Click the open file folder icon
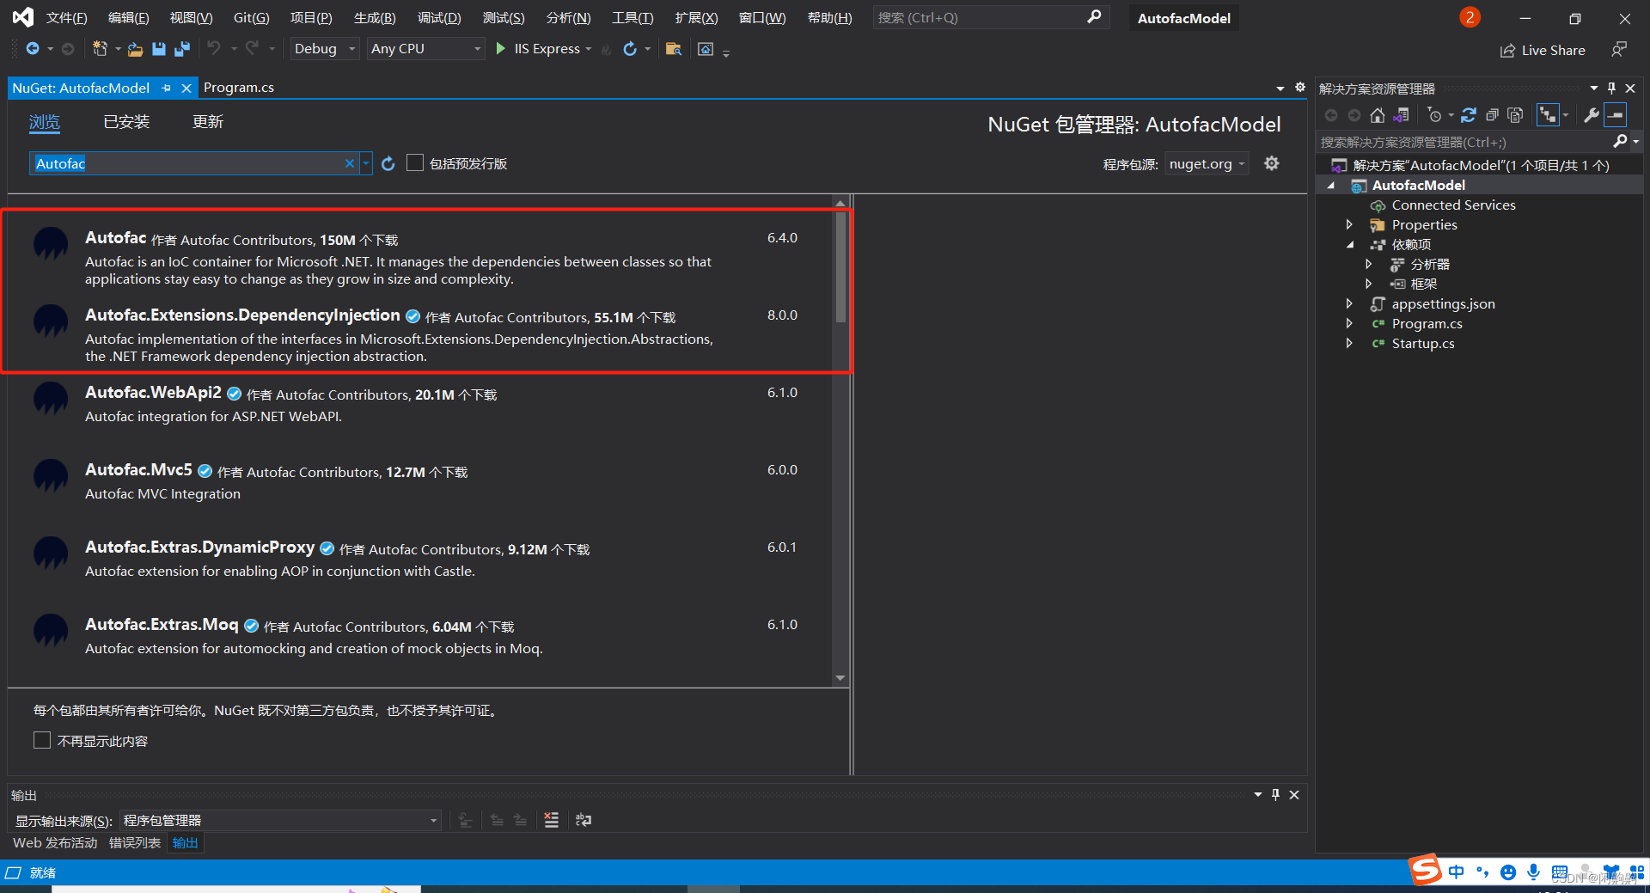The height and width of the screenshot is (893, 1650). [x=135, y=49]
